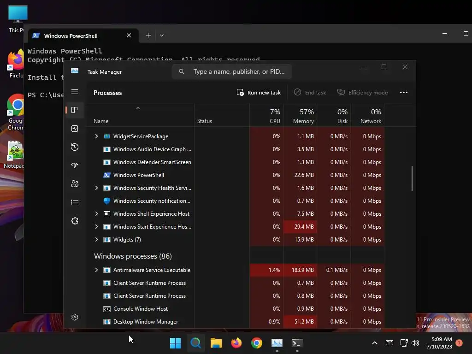Click the Windows Security notification shield icon
The height and width of the screenshot is (354, 472).
tap(107, 201)
